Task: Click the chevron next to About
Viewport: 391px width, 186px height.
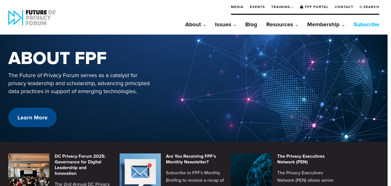Action: coord(205,25)
